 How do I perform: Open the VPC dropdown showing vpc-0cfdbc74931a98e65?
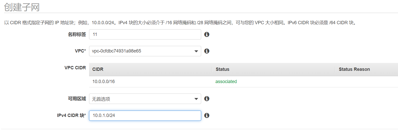pyautogui.click(x=145, y=51)
